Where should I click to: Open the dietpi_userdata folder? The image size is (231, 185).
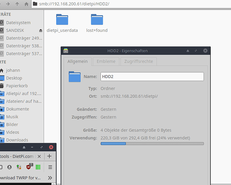(x=62, y=23)
